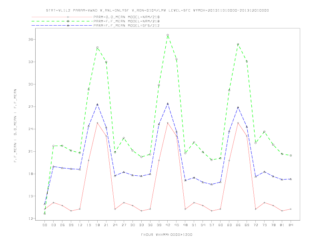This screenshot has height=245, width=317.
Task: Click x-axis forecast hour label 69
Action: tap(247, 225)
